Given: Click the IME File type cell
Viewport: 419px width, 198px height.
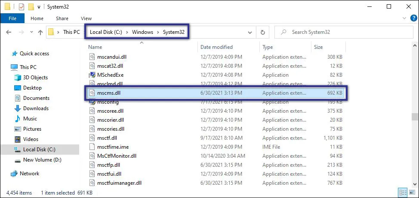Looking at the screenshot, I should click(271, 147).
